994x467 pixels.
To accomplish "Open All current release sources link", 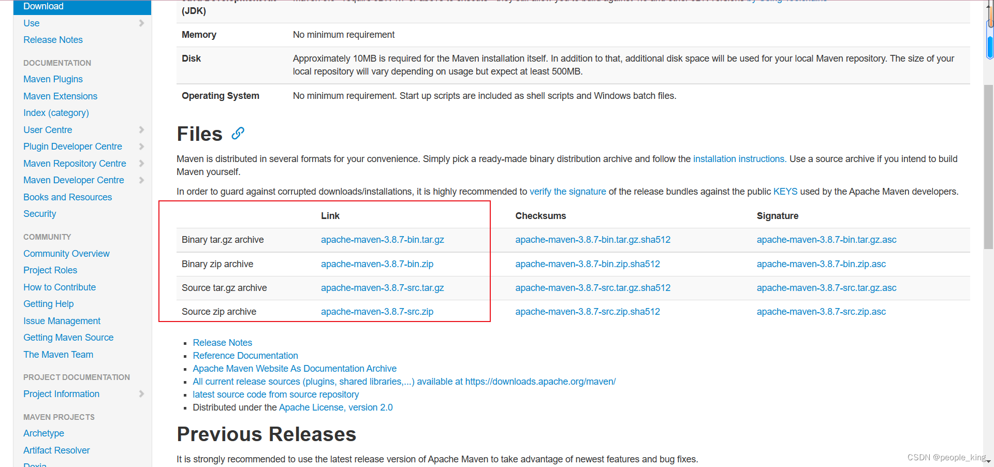I will coord(404,382).
